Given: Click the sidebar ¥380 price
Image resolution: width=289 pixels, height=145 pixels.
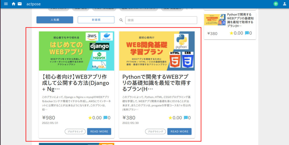Looking at the screenshot, I should tap(212, 34).
